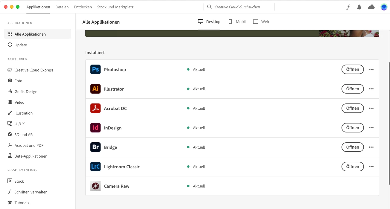Open Stock und Marktplatz tab
Viewport: 390px width, 209px height.
(x=115, y=7)
